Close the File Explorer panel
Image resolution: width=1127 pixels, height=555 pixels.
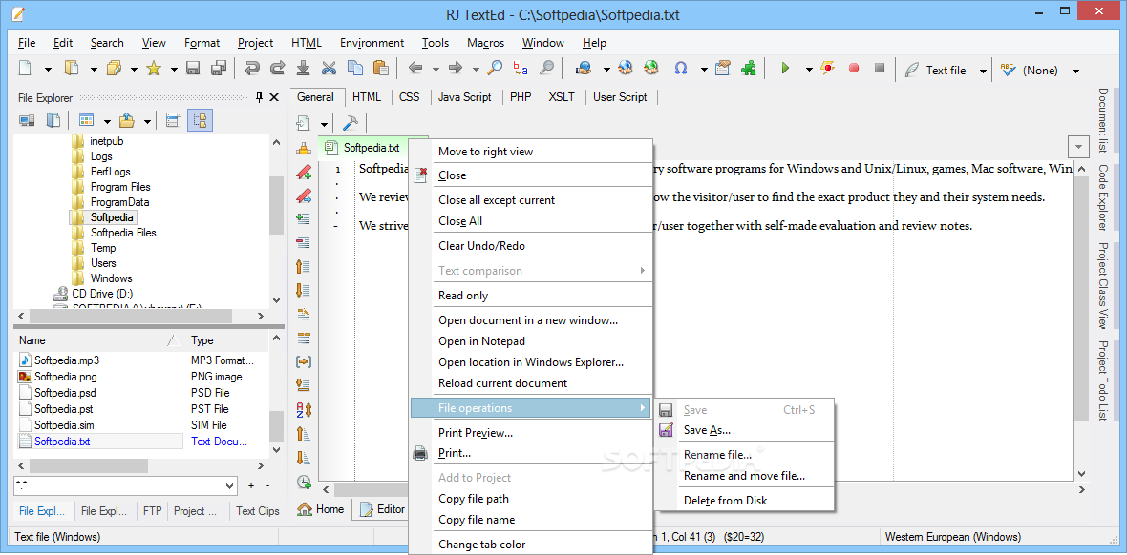274,98
